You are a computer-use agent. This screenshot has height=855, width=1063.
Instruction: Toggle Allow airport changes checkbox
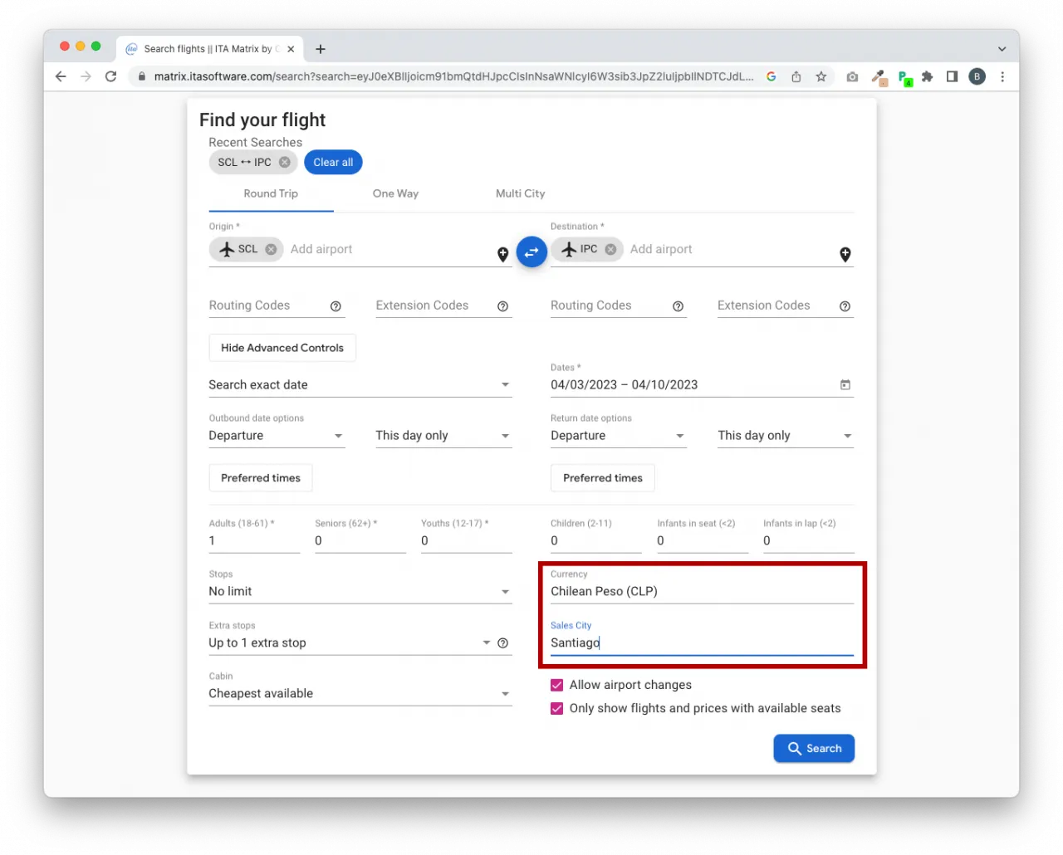[556, 685]
